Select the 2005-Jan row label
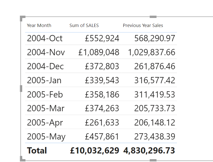The image size is (213, 162). point(44,80)
